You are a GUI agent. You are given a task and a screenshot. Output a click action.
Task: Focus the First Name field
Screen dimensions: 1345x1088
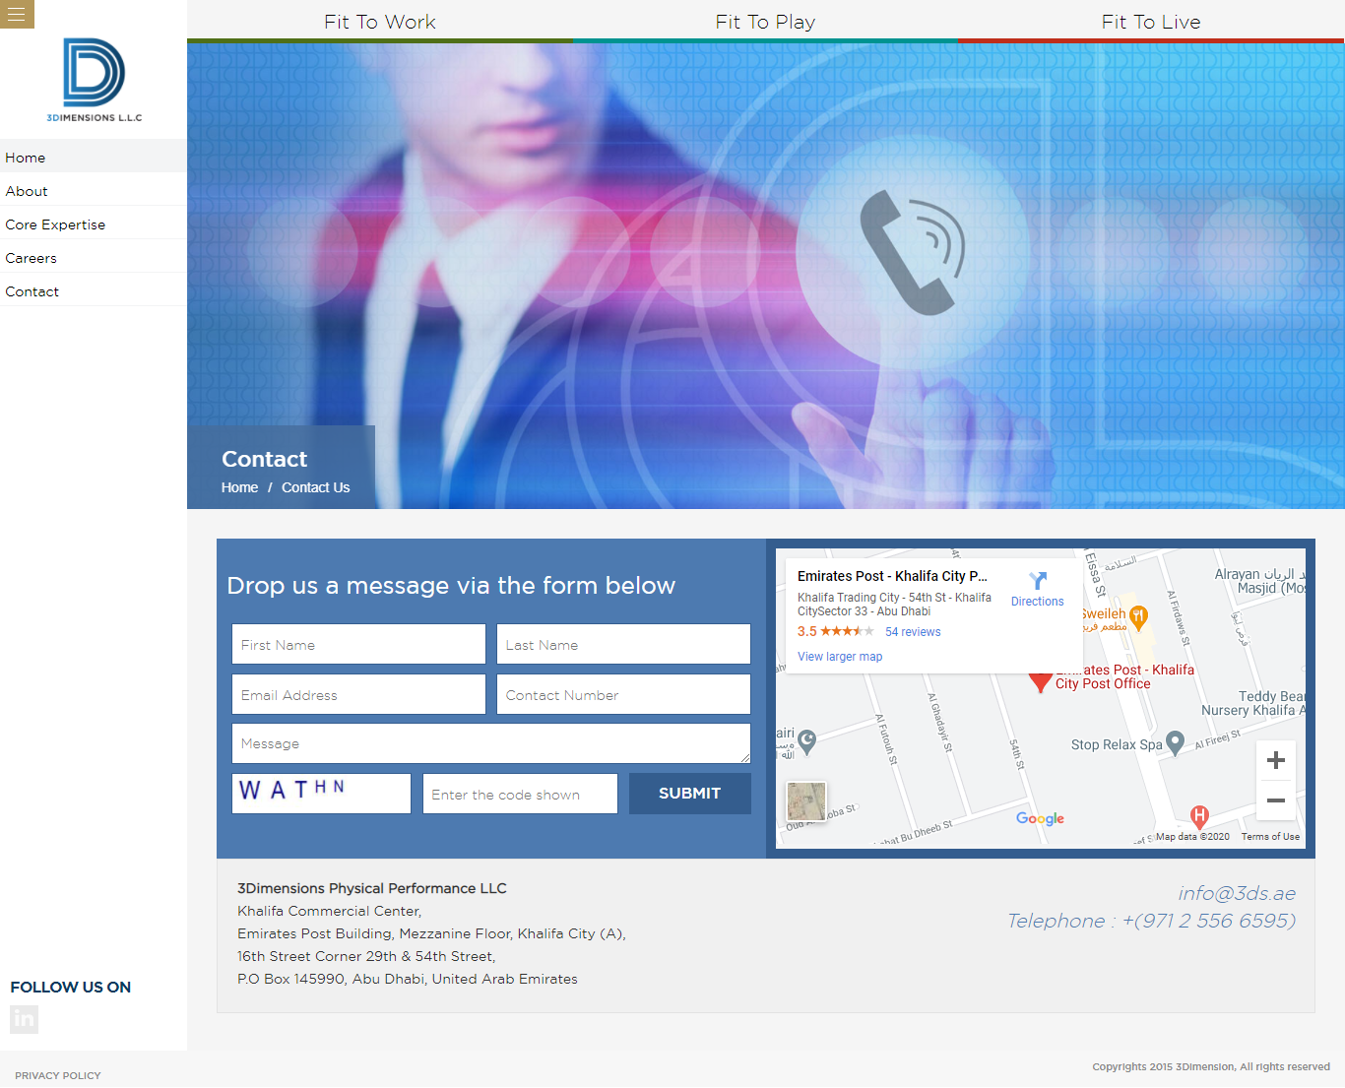tap(358, 644)
